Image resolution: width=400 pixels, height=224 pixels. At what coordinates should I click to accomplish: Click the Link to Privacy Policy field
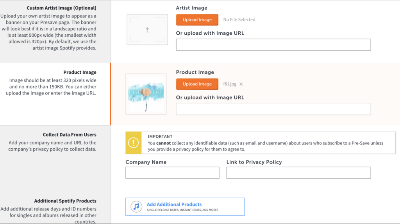click(x=298, y=172)
